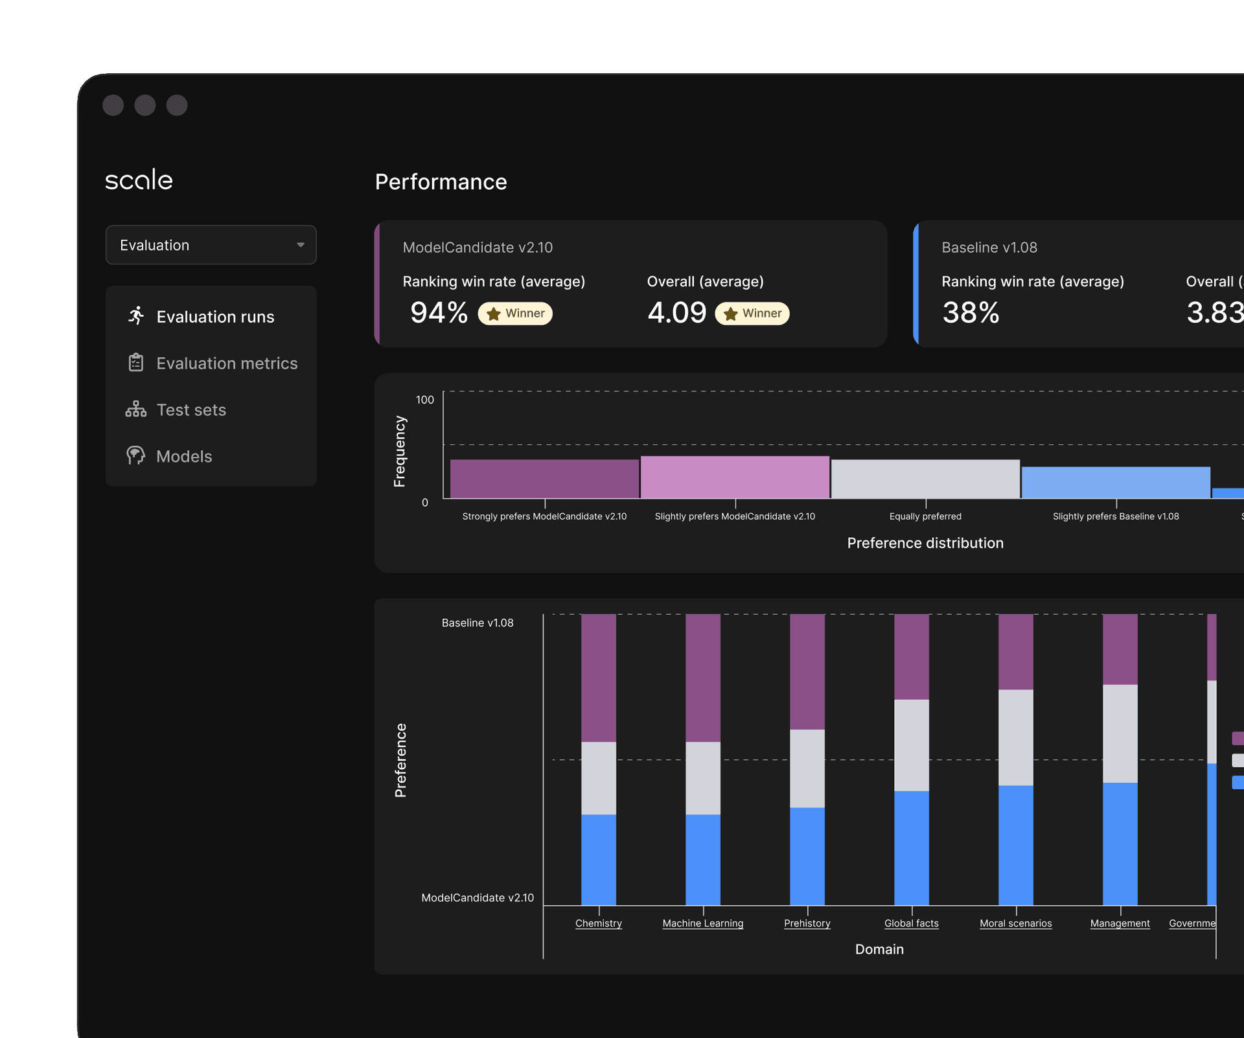Image resolution: width=1244 pixels, height=1038 pixels.
Task: Click the 94% Winner badge
Action: (x=515, y=314)
